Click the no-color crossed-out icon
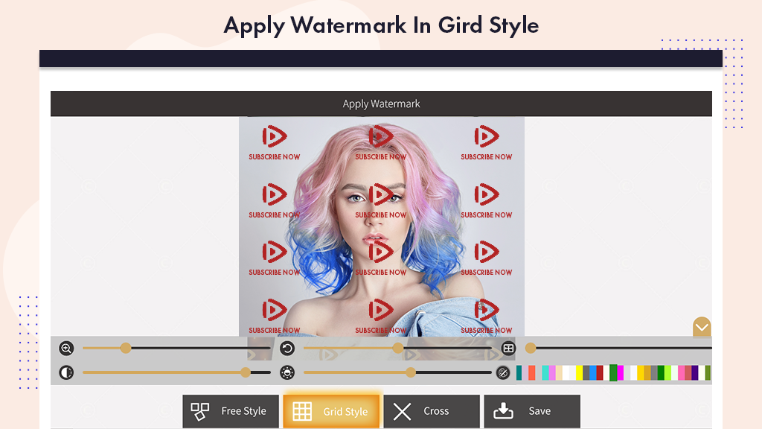The image size is (762, 429). tap(503, 372)
